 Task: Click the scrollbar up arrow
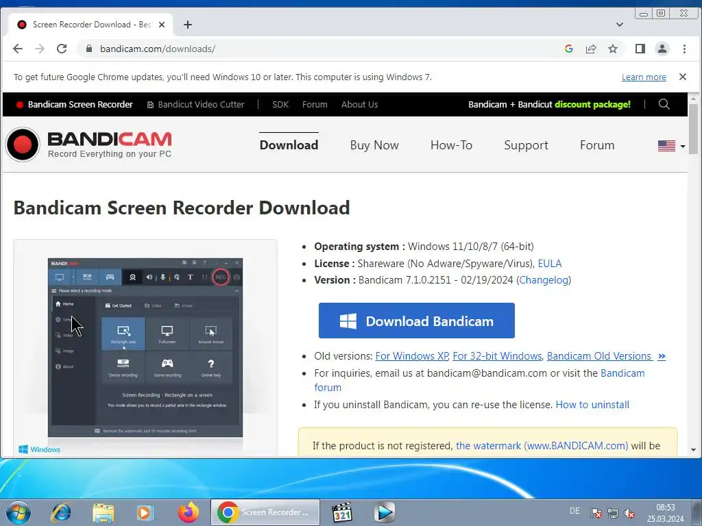(693, 98)
